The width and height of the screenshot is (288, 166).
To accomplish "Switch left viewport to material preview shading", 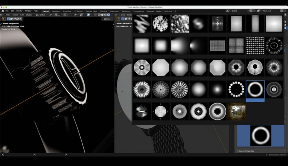I will coord(105,15).
